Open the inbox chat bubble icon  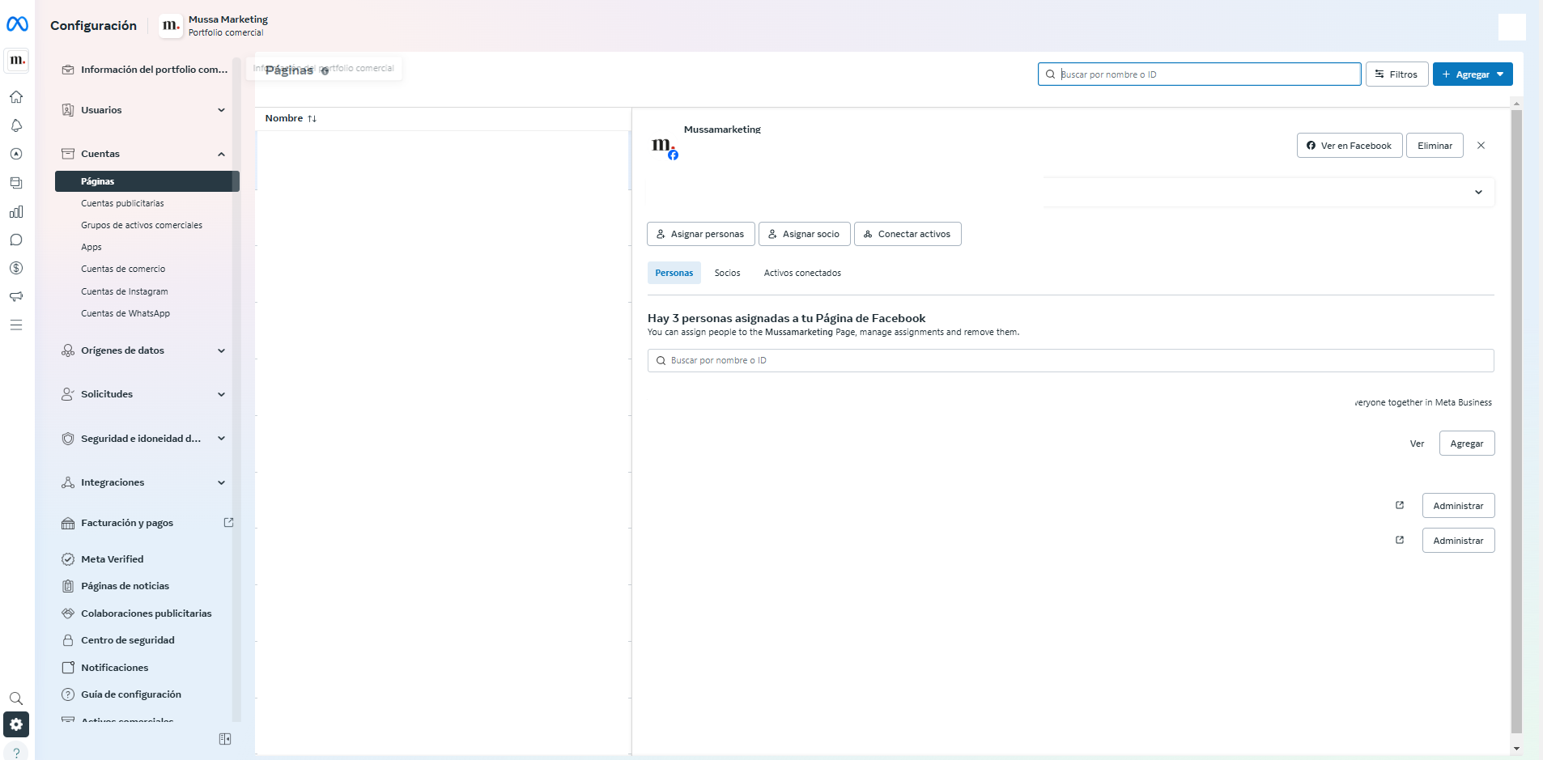tap(16, 240)
